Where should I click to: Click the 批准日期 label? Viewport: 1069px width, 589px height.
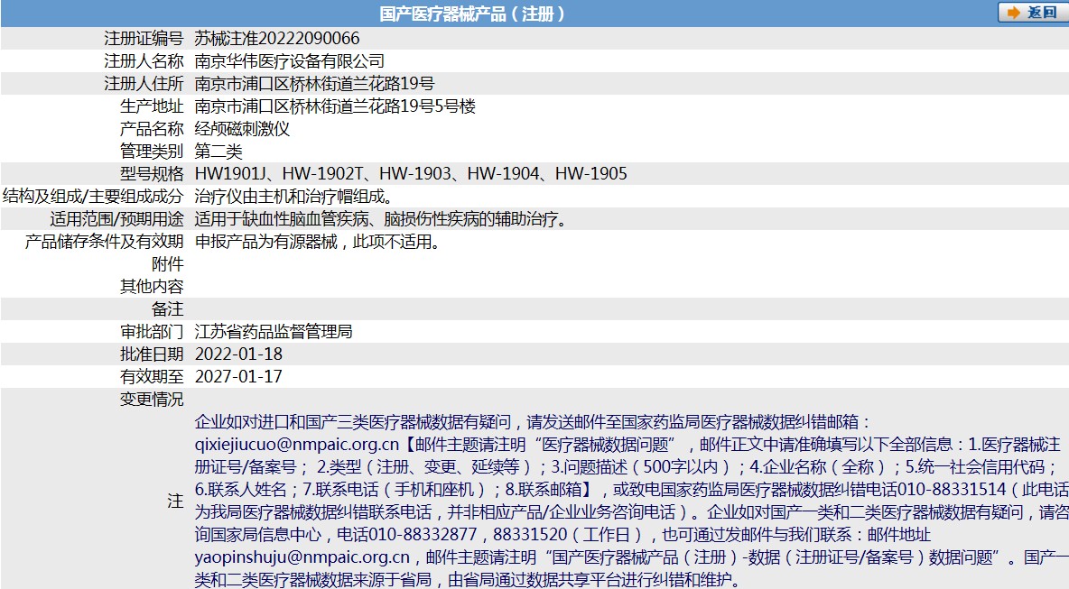tap(152, 354)
